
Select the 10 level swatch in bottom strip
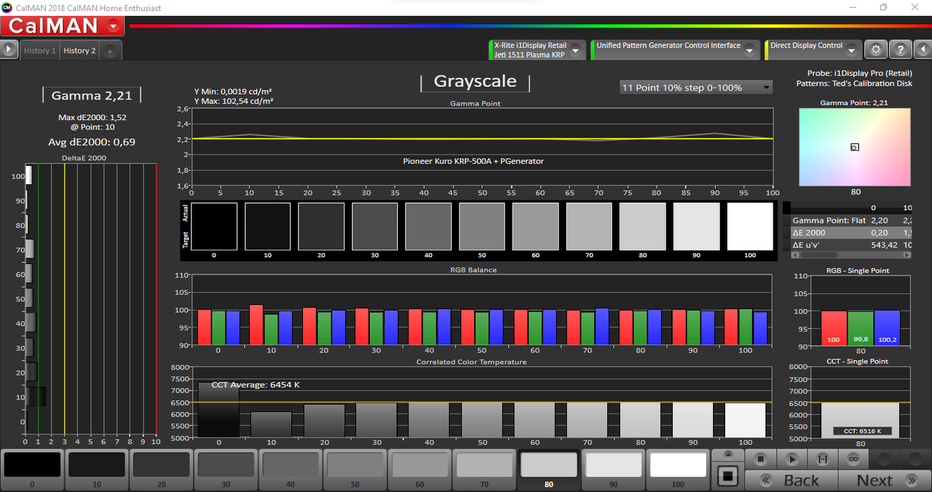[x=97, y=470]
